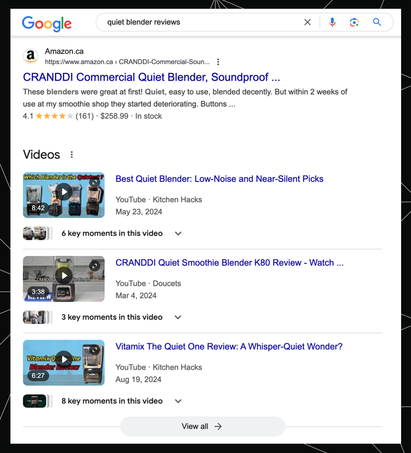The height and width of the screenshot is (453, 411).
Task: Open Best Quiet Blender video link
Action: (x=219, y=179)
